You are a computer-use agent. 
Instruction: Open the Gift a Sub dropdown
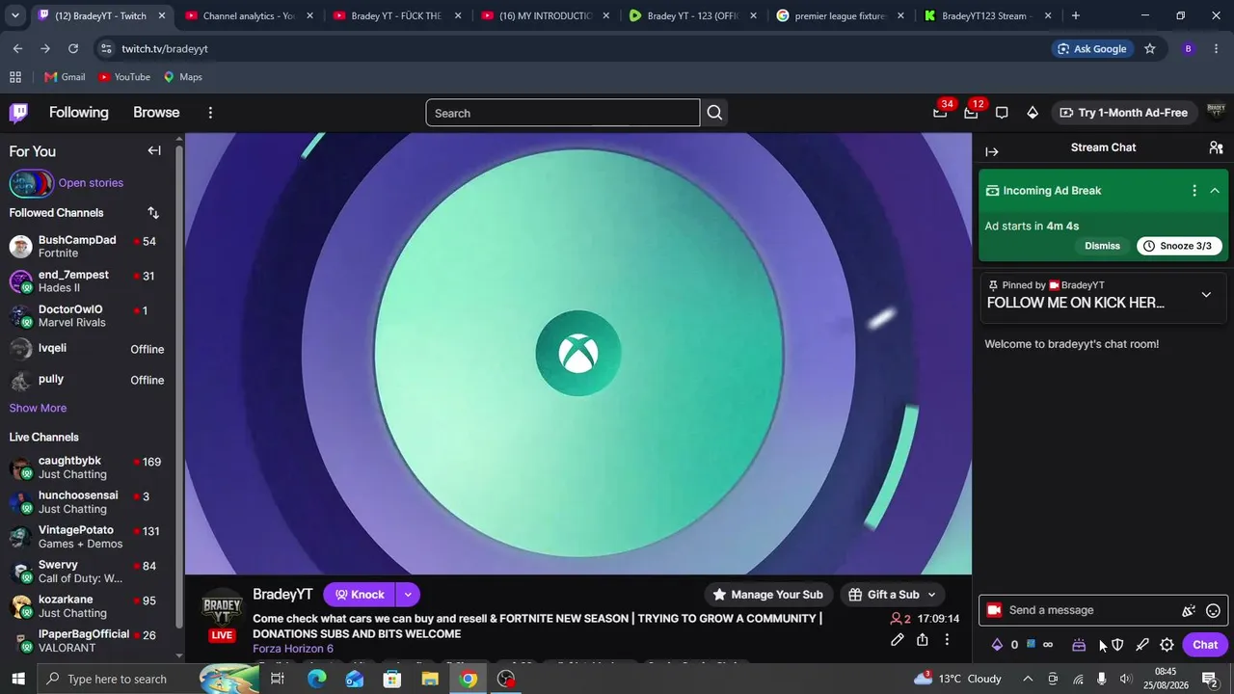click(892, 595)
